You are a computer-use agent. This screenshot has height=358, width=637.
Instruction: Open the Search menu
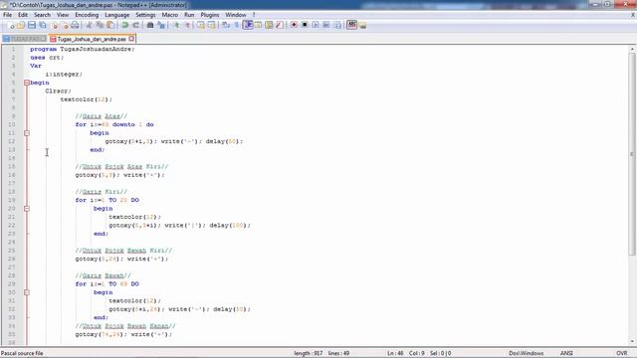tap(42, 15)
